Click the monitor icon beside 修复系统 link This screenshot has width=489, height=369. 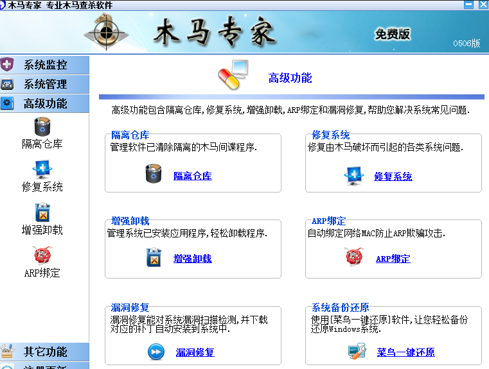point(354,176)
